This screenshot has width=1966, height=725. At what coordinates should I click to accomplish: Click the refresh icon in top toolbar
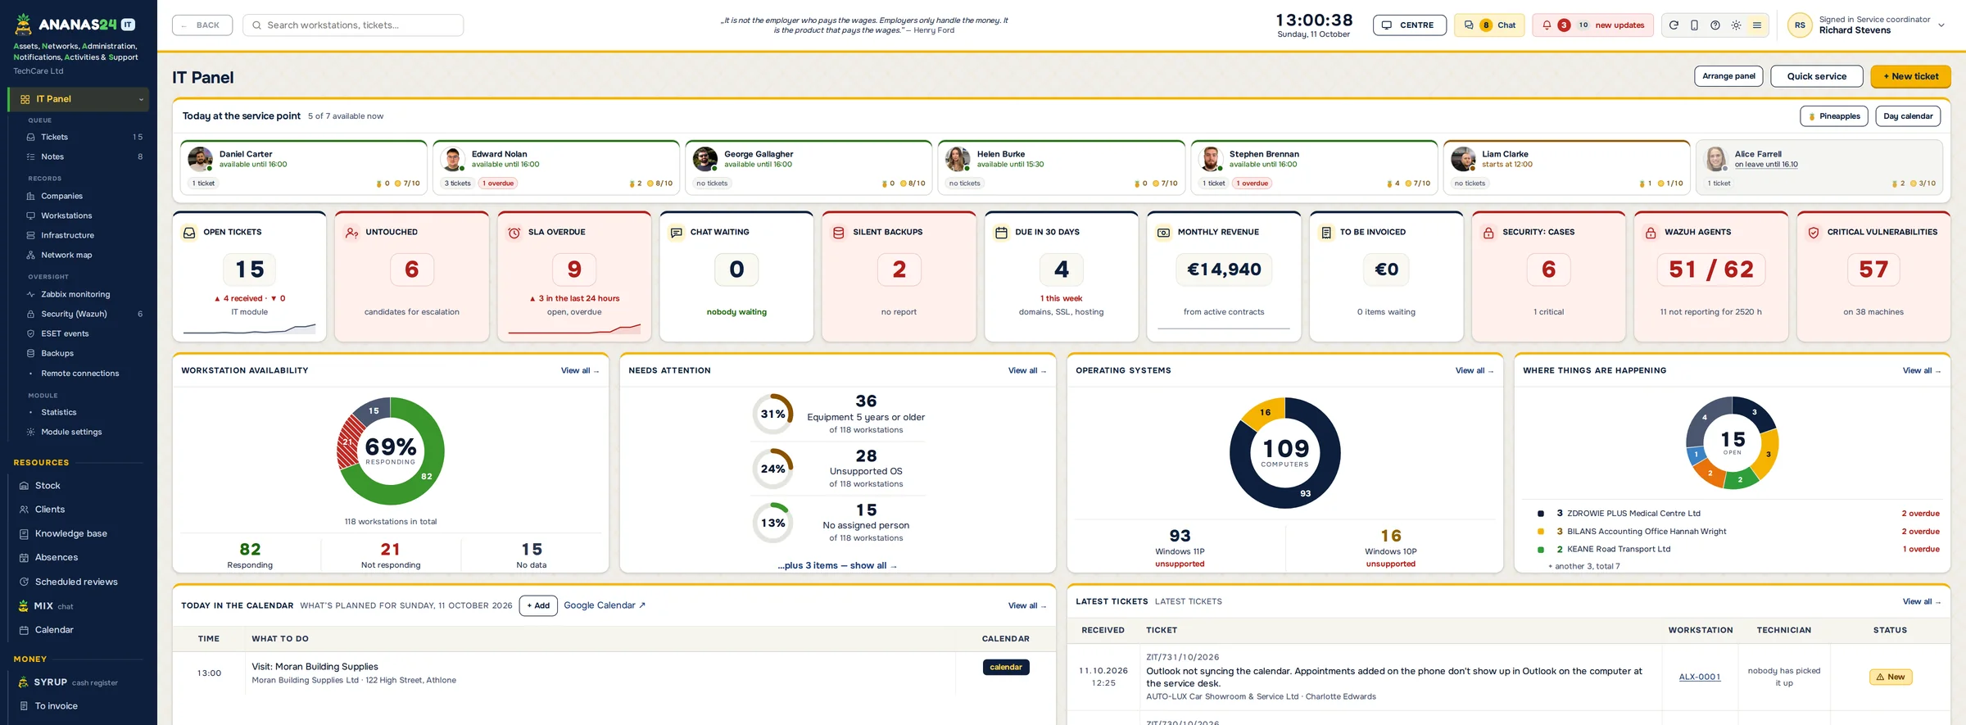coord(1674,25)
